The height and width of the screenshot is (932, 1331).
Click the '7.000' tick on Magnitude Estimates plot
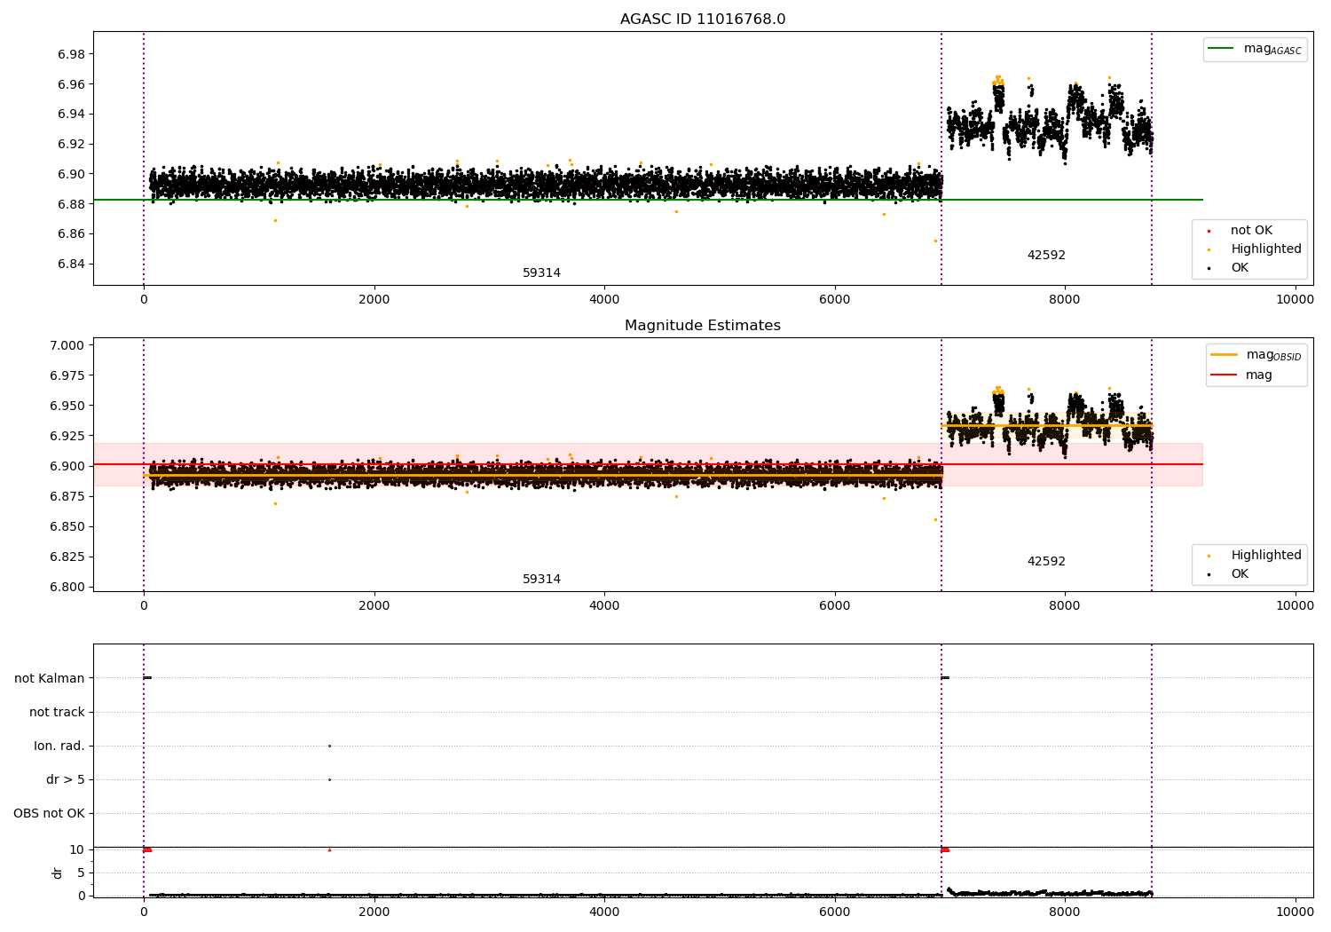click(x=67, y=346)
